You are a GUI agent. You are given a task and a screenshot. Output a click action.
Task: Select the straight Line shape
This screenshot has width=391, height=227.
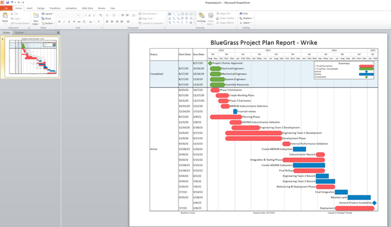coord(174,14)
